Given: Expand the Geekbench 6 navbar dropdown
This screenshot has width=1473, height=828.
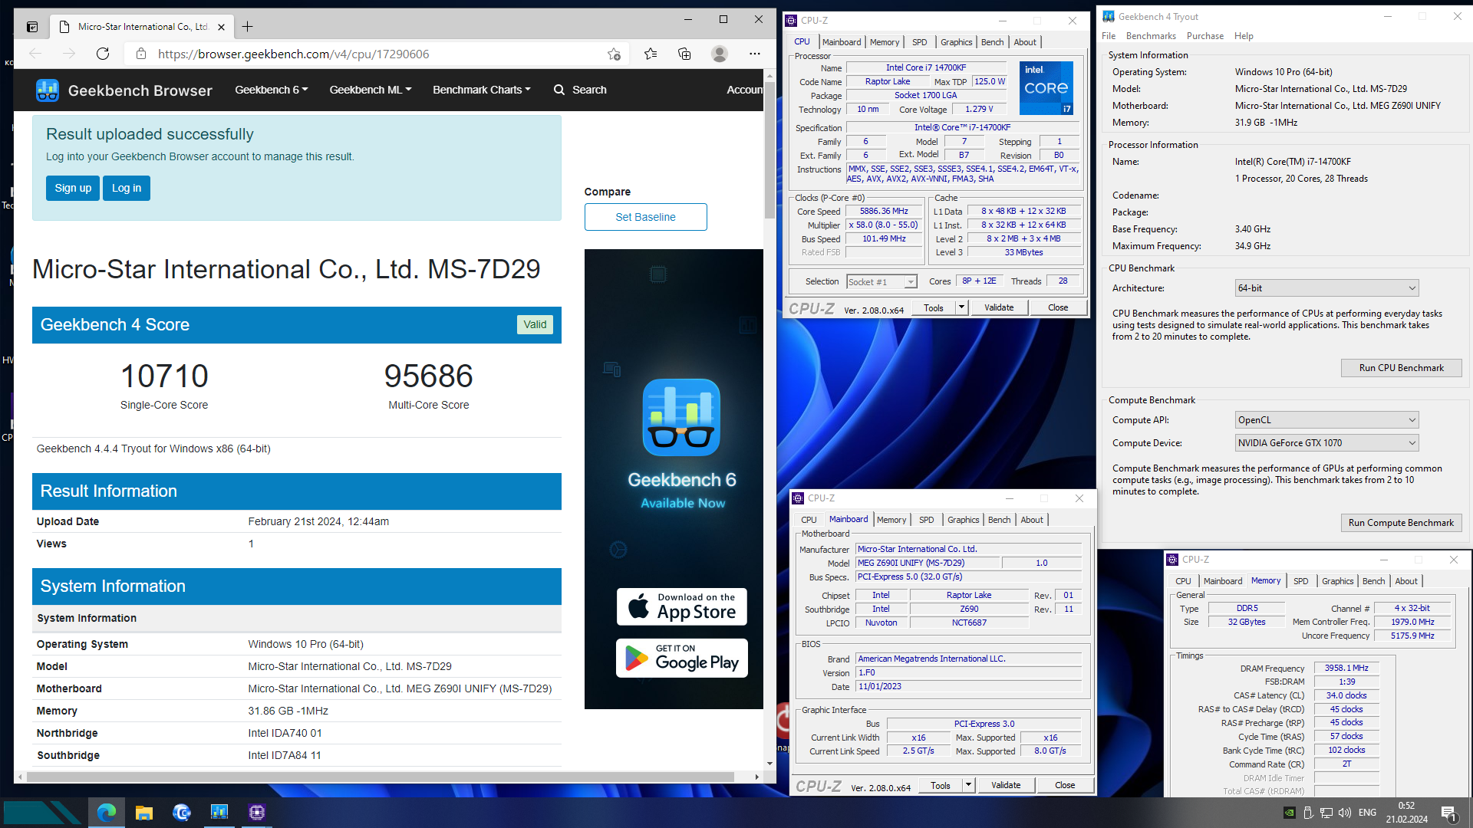Looking at the screenshot, I should click(x=272, y=90).
